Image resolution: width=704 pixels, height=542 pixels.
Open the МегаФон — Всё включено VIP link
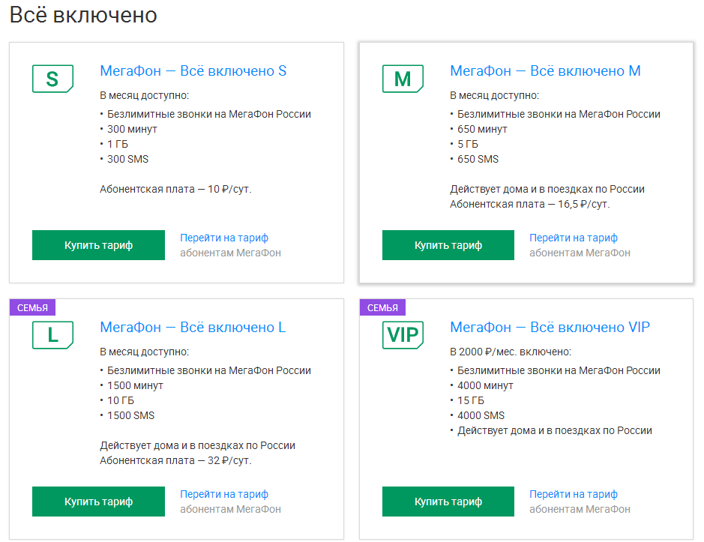550,328
